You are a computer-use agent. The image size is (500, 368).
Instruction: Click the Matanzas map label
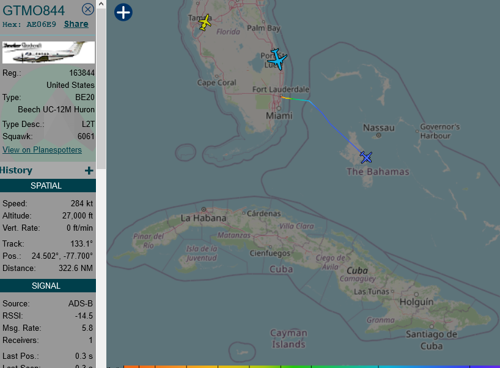click(234, 235)
